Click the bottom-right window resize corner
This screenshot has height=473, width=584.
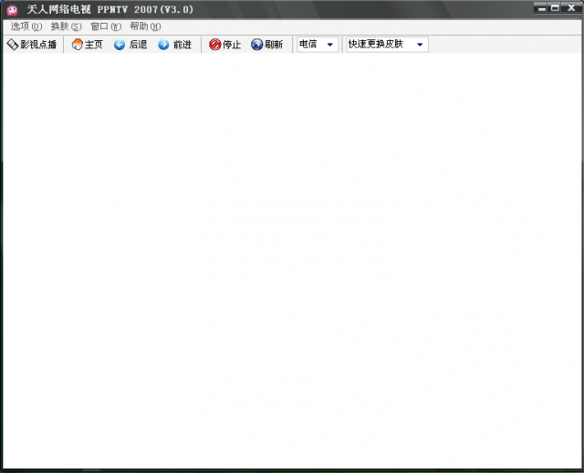click(x=579, y=468)
